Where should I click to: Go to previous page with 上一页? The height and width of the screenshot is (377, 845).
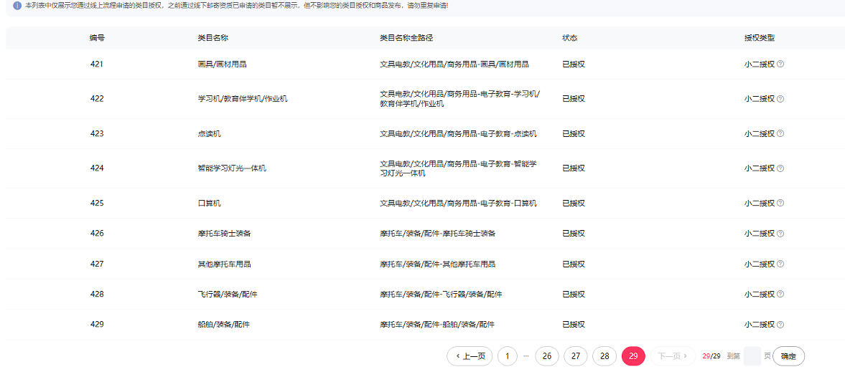click(x=470, y=356)
